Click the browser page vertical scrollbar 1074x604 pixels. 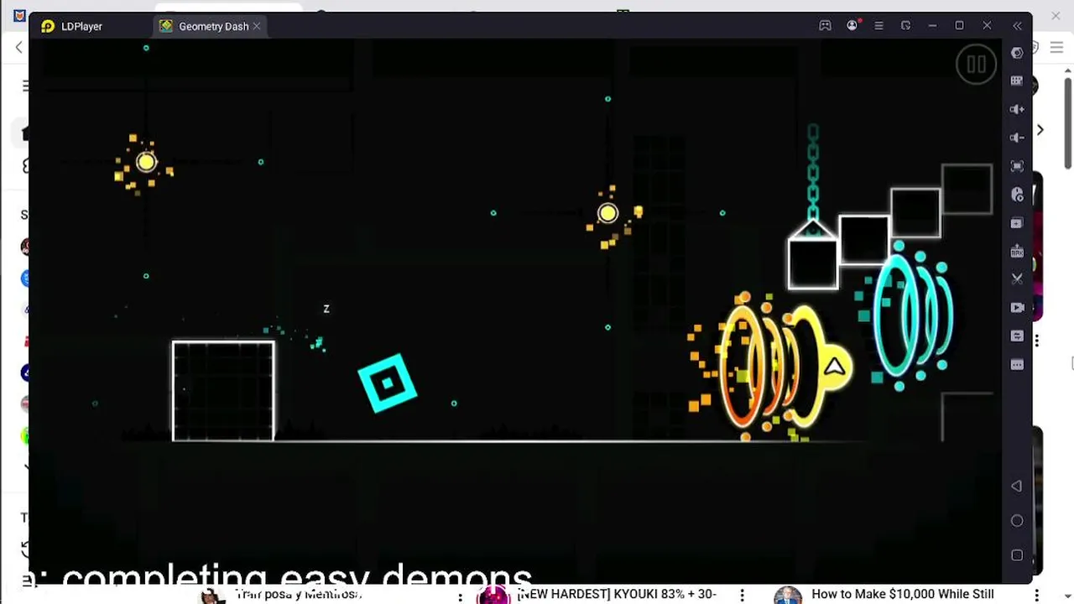pos(1068,122)
